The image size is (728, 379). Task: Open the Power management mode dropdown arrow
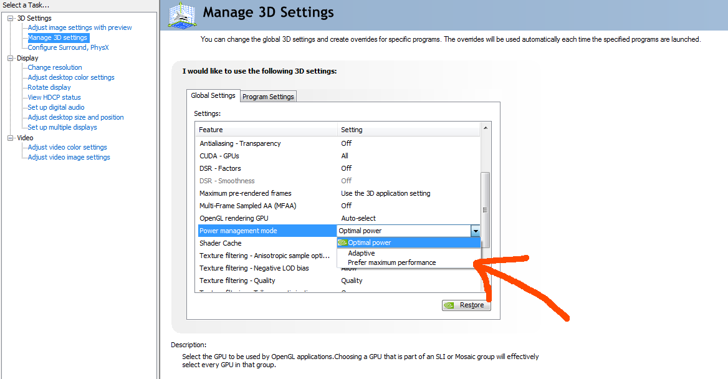click(476, 231)
